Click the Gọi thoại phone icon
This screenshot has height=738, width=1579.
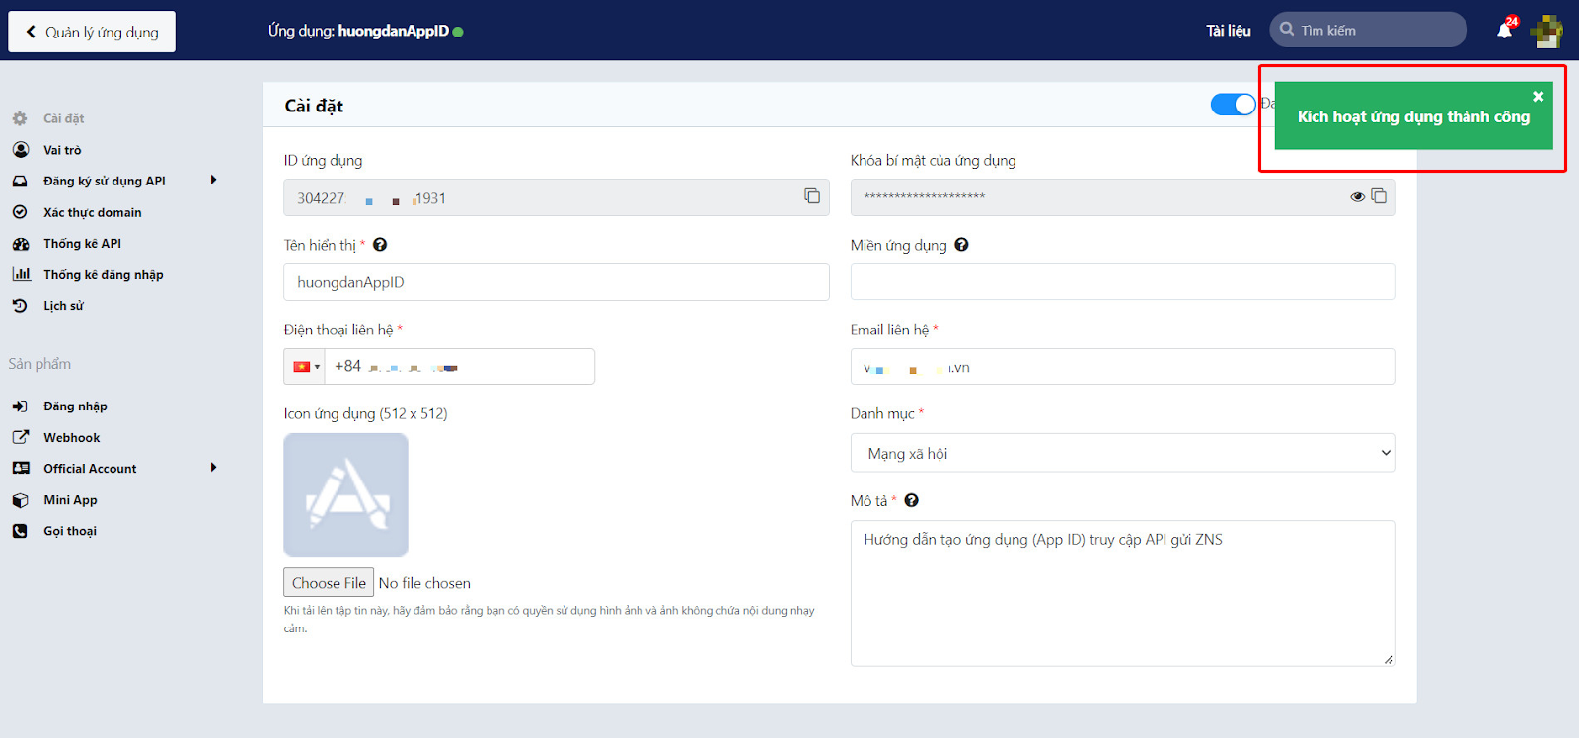pyautogui.click(x=20, y=531)
